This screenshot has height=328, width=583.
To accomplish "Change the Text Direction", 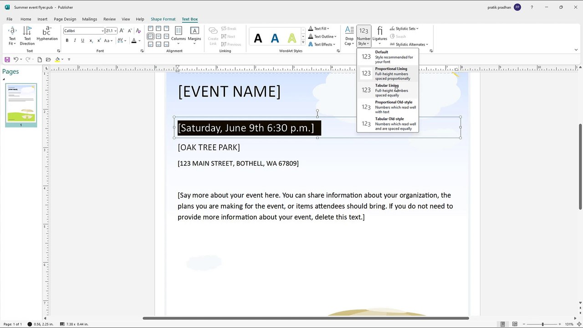I will pos(27,36).
